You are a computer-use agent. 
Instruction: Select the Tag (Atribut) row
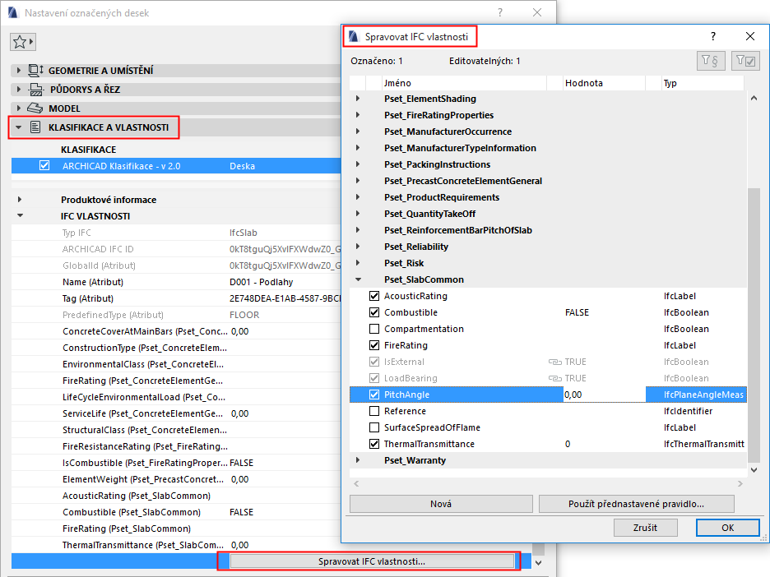tap(176, 298)
